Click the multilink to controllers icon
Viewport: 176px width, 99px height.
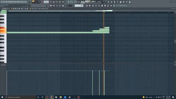click(x=60, y=5)
